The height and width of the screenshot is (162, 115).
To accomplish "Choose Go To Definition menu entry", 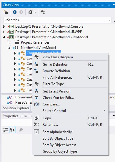I will pos(55,65).
